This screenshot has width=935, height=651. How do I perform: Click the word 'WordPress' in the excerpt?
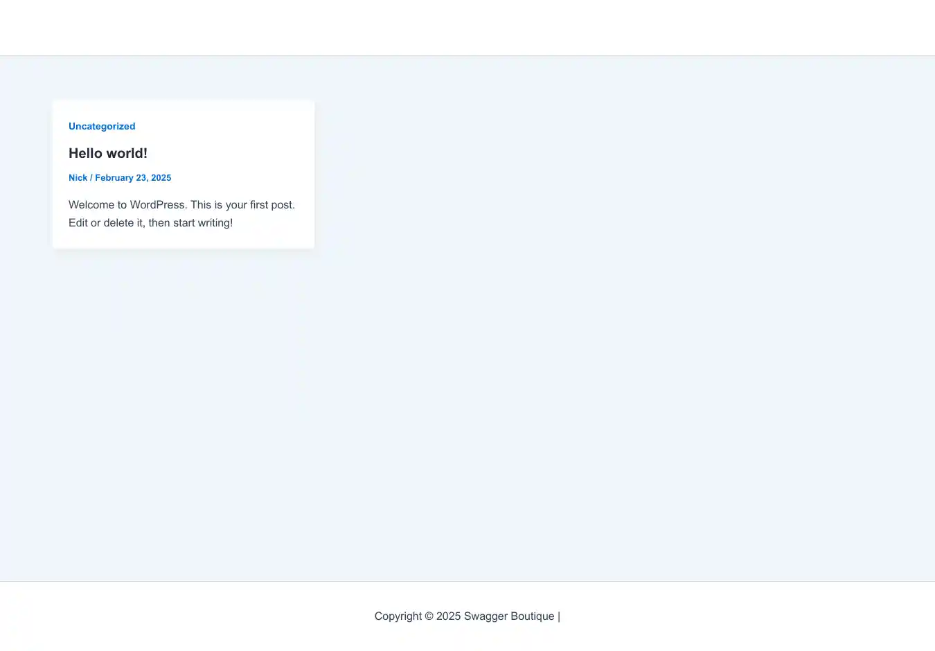[x=157, y=205]
